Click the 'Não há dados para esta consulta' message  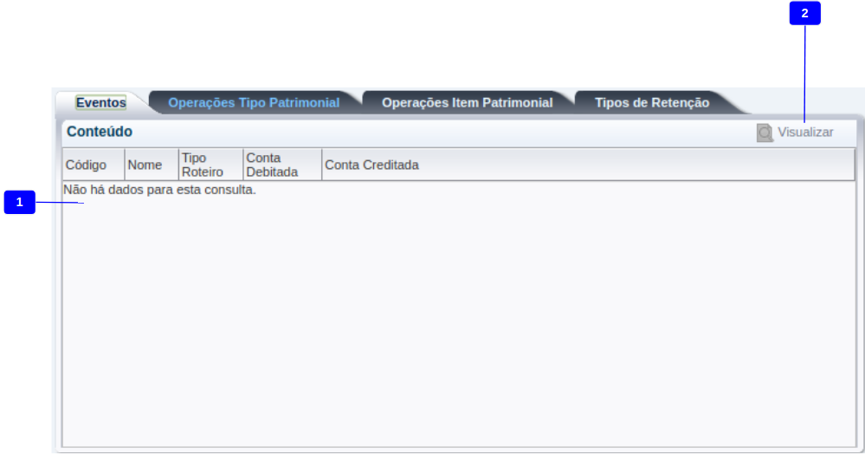point(160,190)
